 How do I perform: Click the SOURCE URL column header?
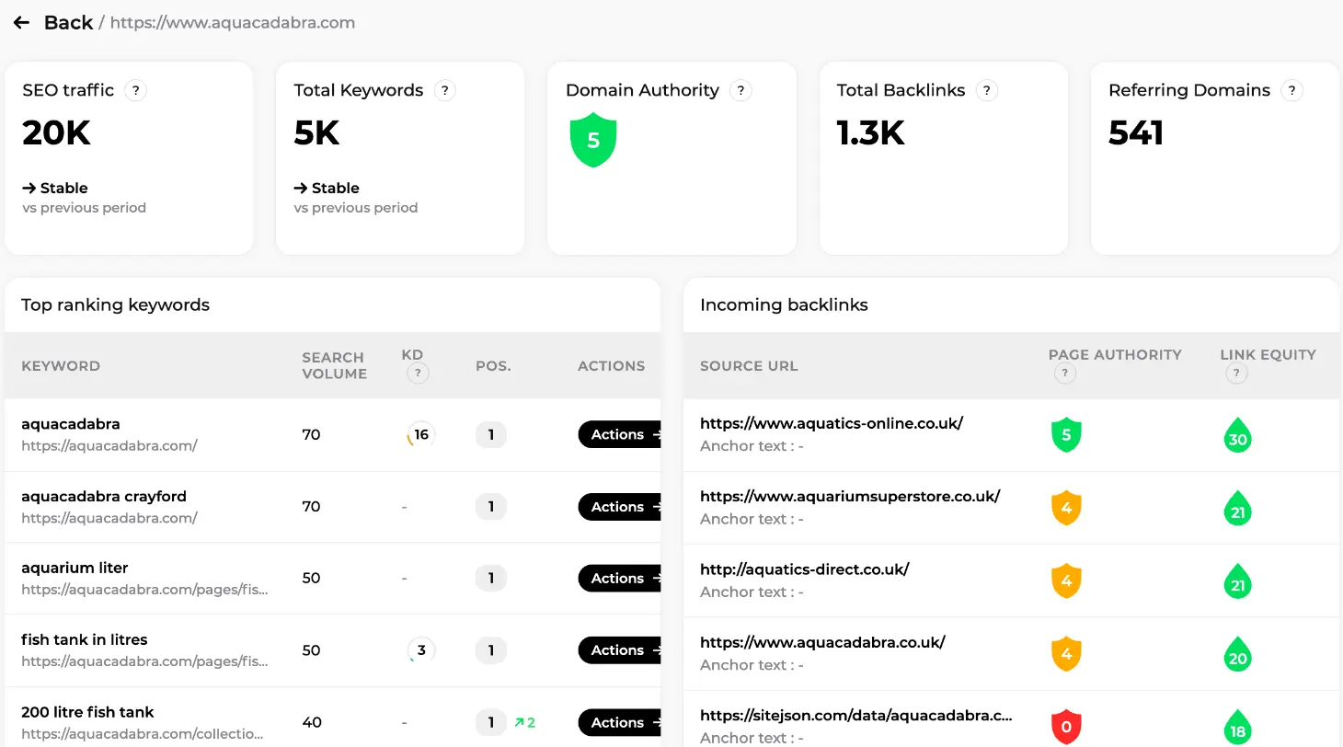749,366
